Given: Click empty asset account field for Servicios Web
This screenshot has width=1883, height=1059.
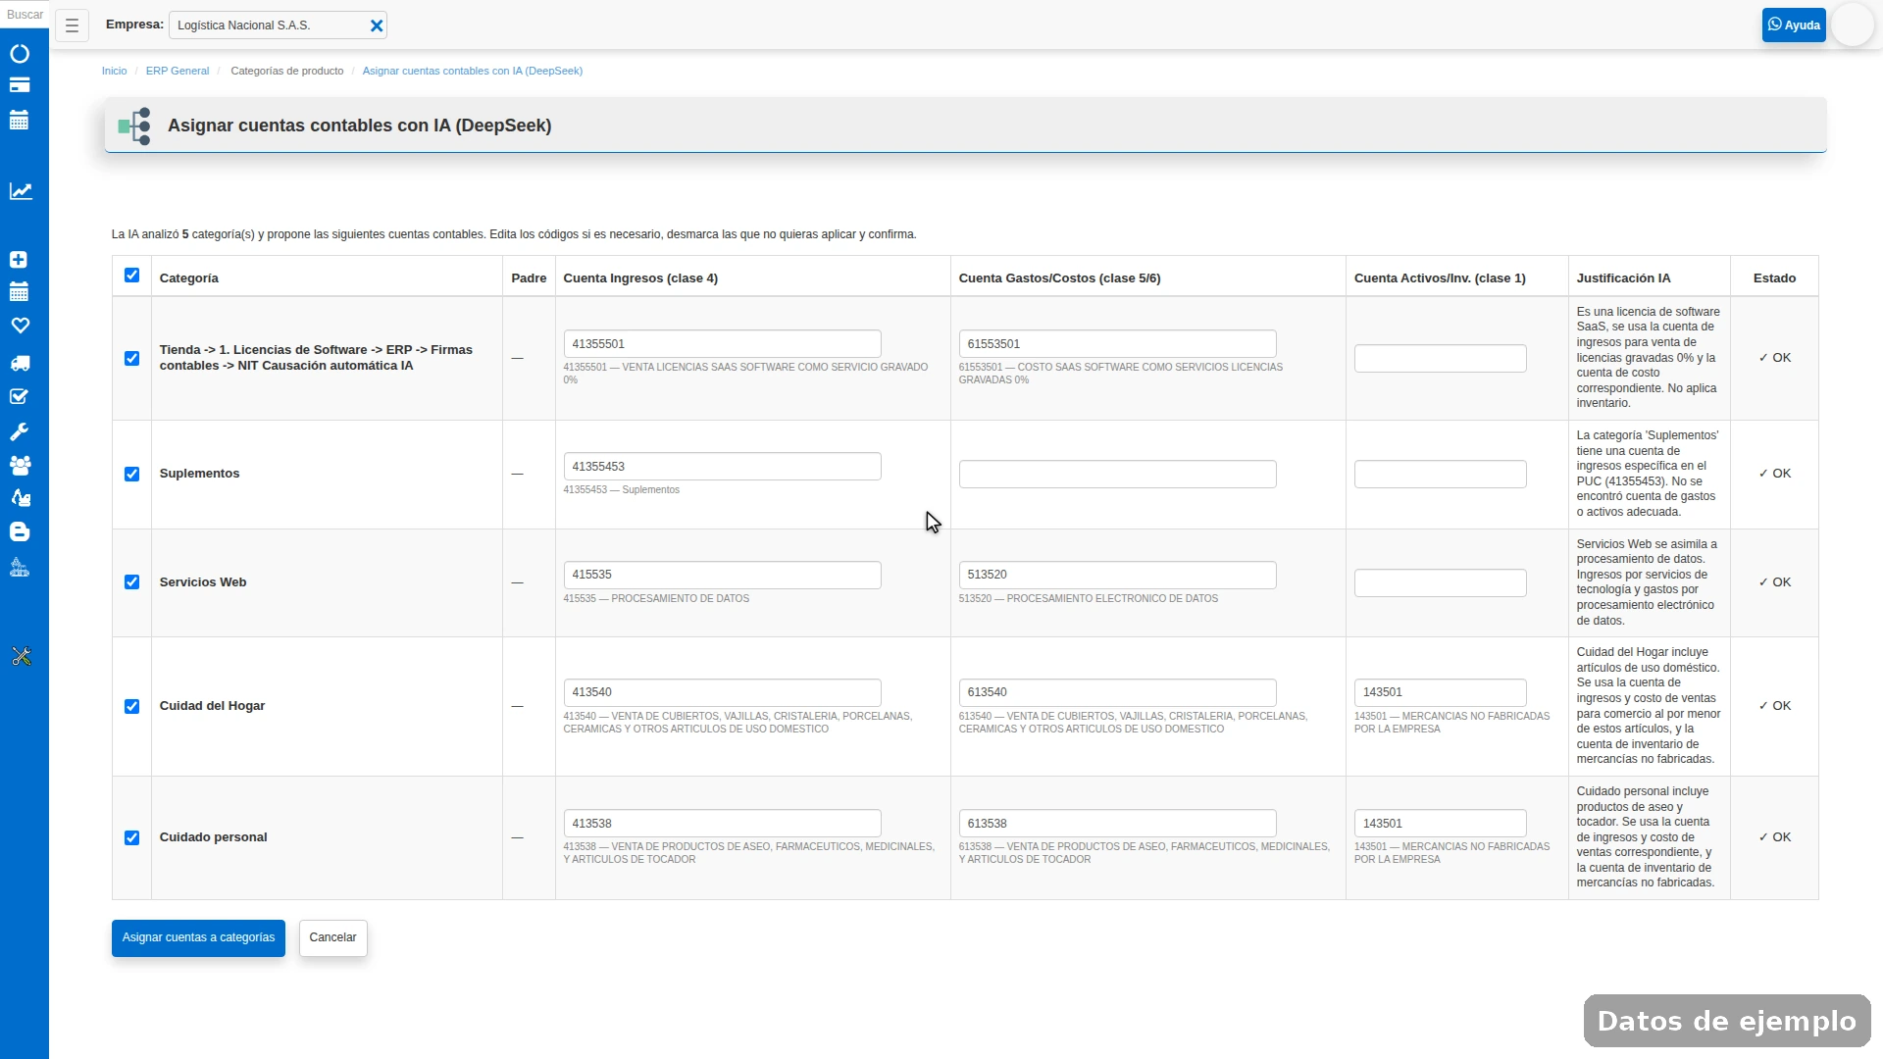Looking at the screenshot, I should point(1440,583).
